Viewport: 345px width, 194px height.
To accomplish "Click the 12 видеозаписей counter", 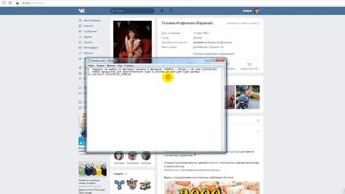I will [x=249, y=66].
